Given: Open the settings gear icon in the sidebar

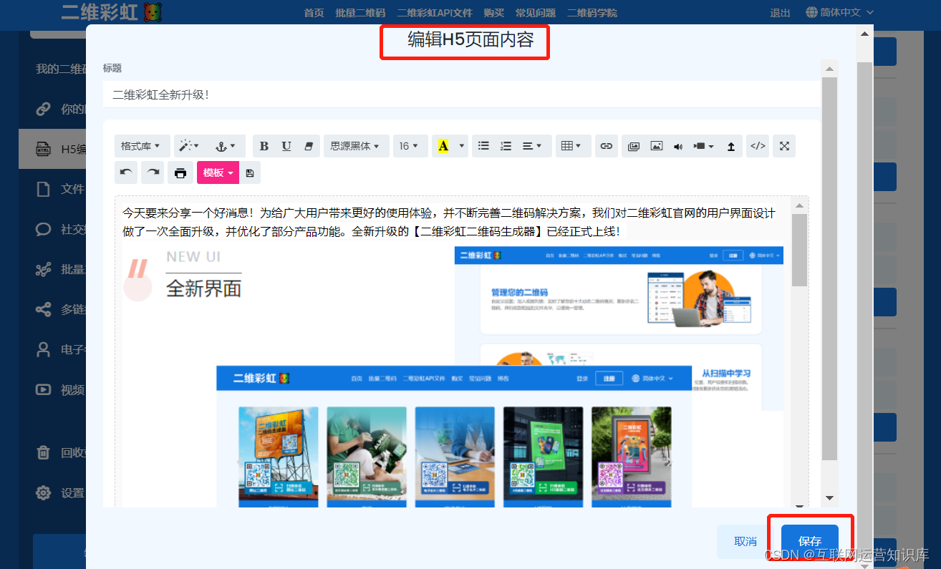Looking at the screenshot, I should click(x=44, y=493).
